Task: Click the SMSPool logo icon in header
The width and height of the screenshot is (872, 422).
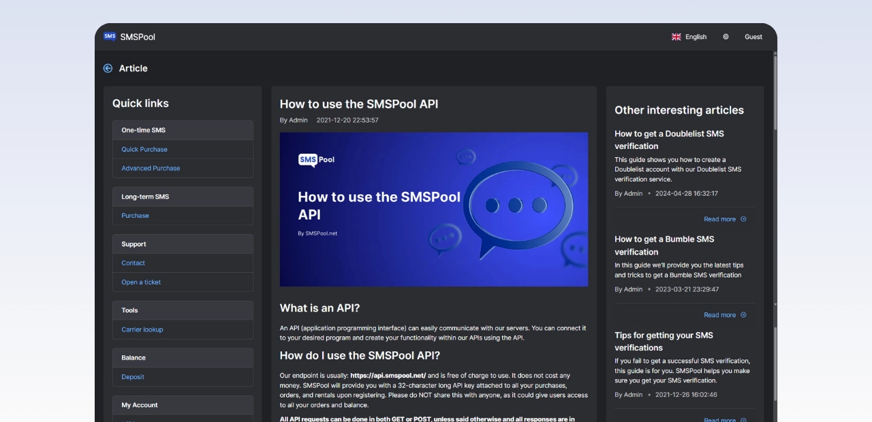Action: point(110,37)
